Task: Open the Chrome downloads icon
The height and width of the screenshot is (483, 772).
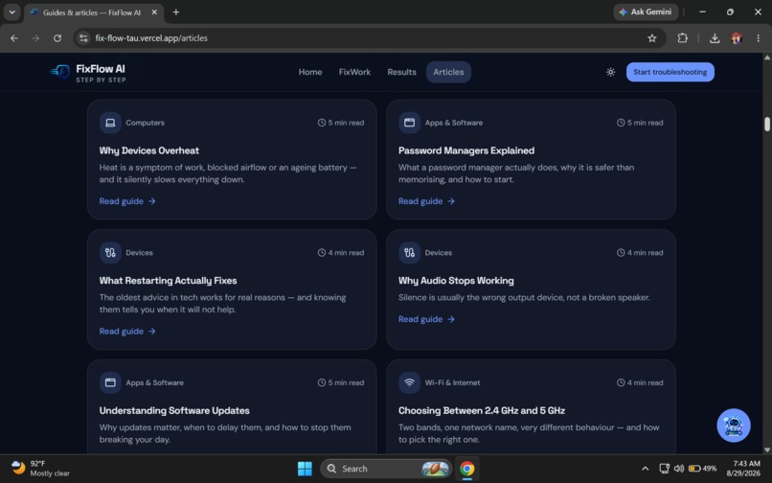Action: pos(715,38)
